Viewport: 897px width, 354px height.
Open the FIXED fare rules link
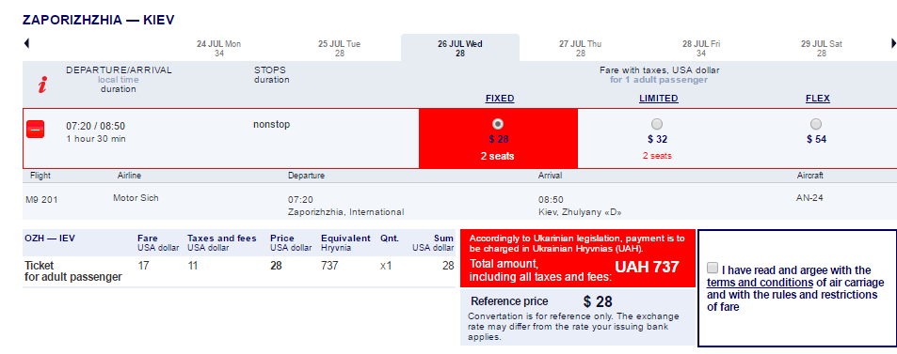(500, 99)
